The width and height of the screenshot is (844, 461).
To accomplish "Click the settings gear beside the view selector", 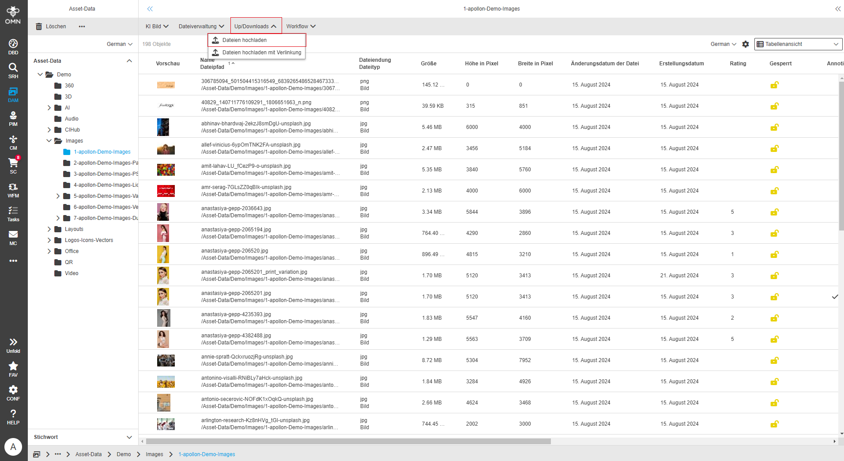I will point(746,44).
